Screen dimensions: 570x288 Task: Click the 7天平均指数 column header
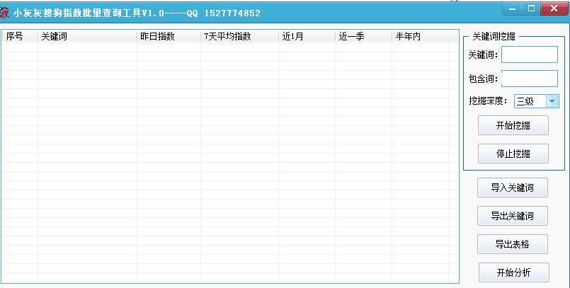pos(239,36)
